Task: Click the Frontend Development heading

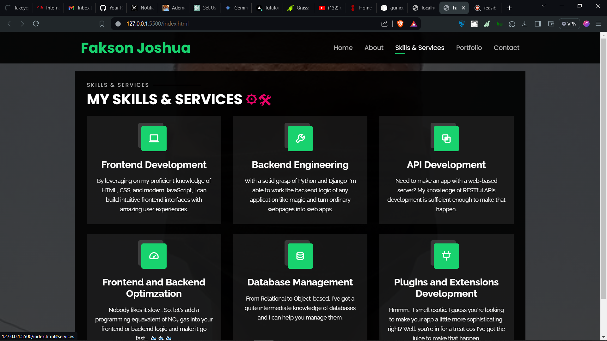Action: pyautogui.click(x=154, y=165)
